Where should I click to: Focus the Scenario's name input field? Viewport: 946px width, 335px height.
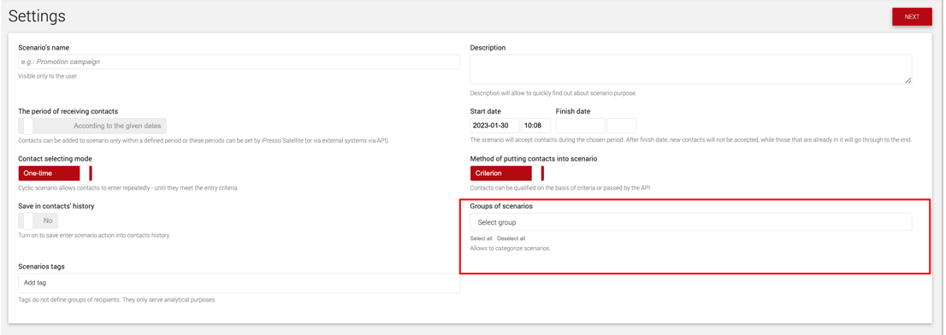tap(239, 62)
